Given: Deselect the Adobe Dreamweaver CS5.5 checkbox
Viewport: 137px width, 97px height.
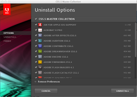Looking at the screenshot, I should click(x=36, y=51).
